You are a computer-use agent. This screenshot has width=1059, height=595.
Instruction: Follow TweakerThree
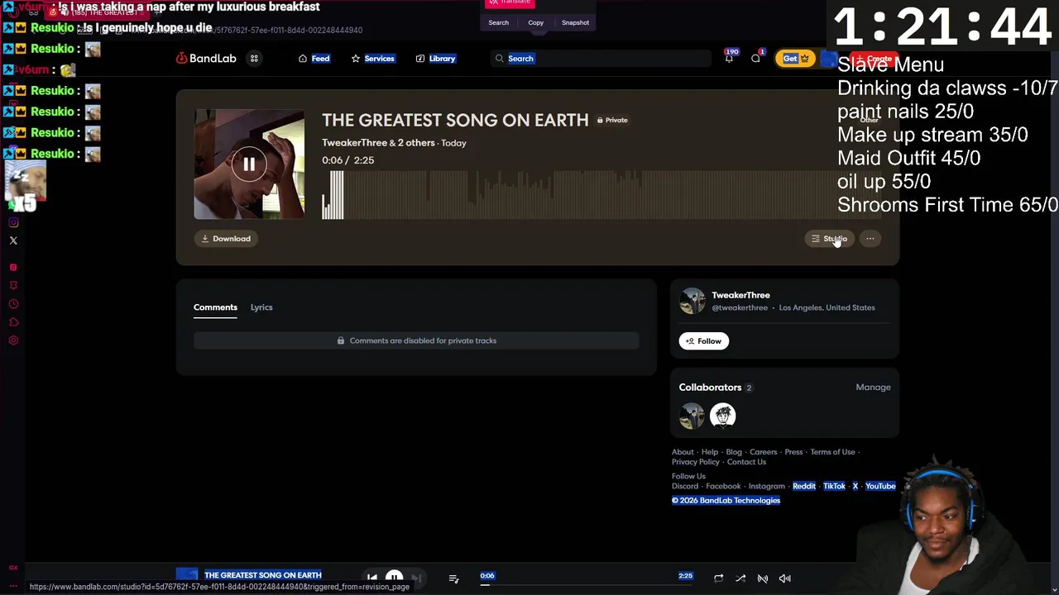704,341
